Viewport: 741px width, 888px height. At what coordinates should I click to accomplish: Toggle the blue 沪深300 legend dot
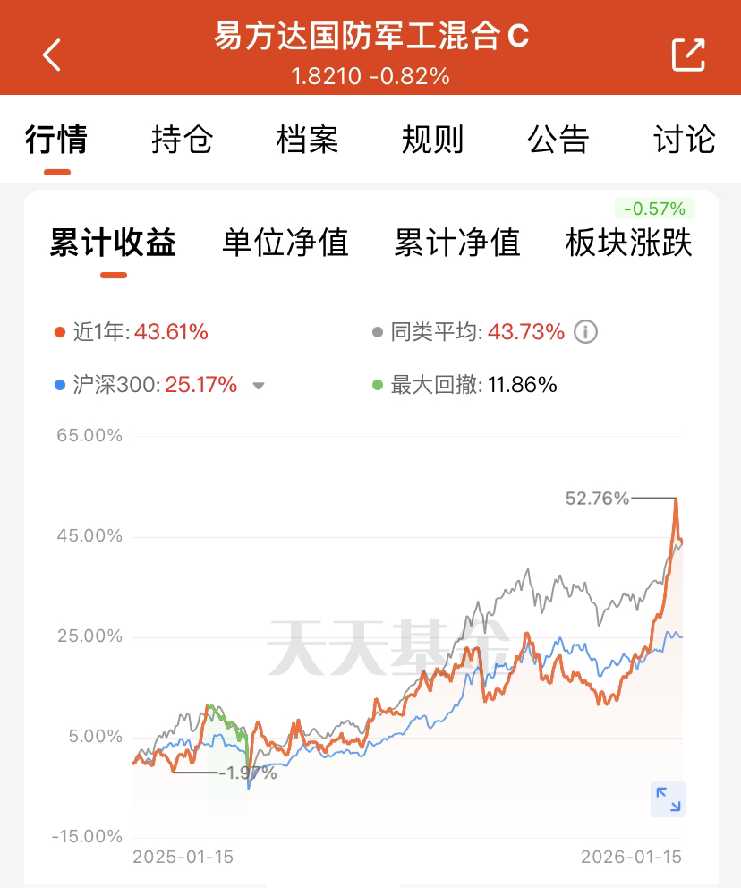coord(59,385)
